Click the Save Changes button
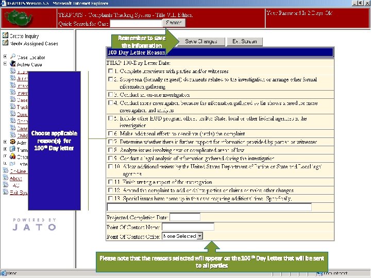 tap(201, 41)
